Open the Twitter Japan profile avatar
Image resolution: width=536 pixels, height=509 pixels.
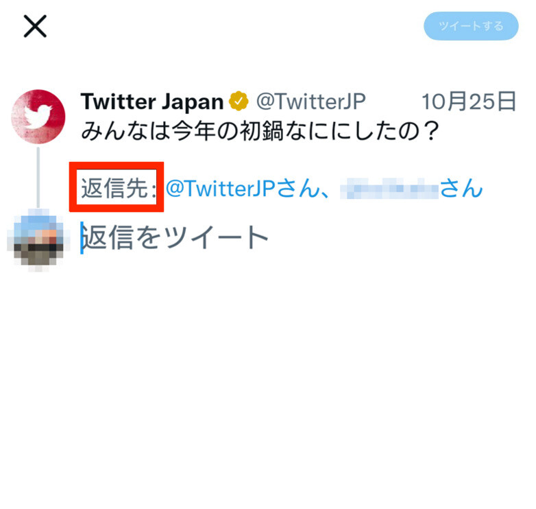[38, 117]
